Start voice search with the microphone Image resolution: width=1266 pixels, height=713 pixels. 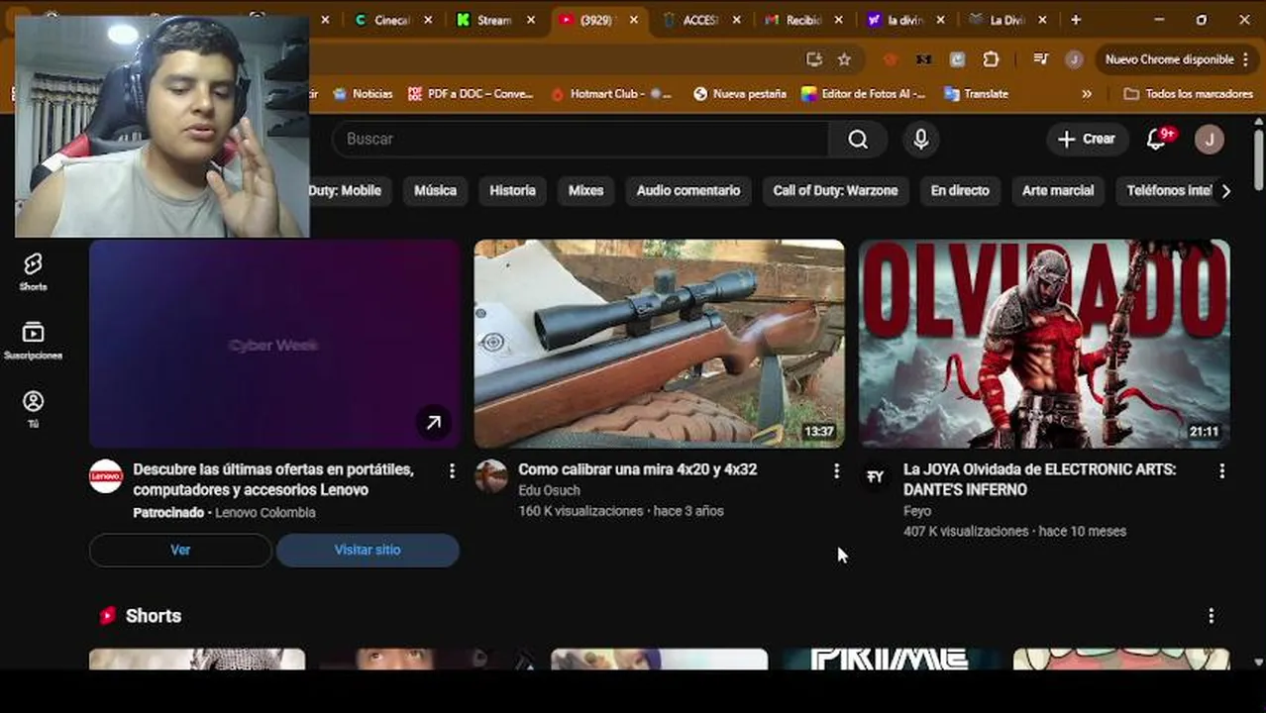tap(920, 140)
